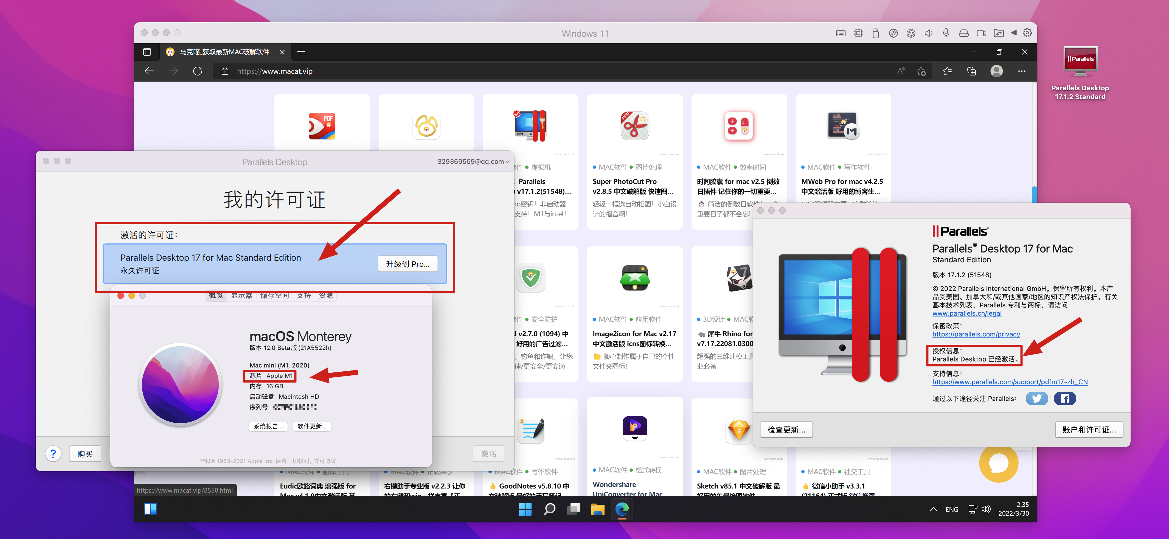Click the 系统报告... button
Image resolution: width=1169 pixels, height=539 pixels.
(x=268, y=426)
